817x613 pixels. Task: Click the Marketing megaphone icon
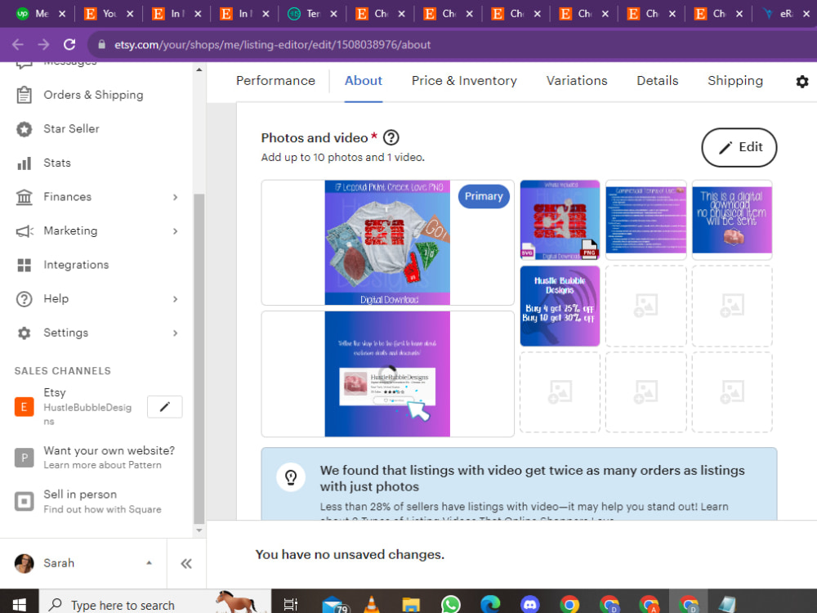(25, 231)
